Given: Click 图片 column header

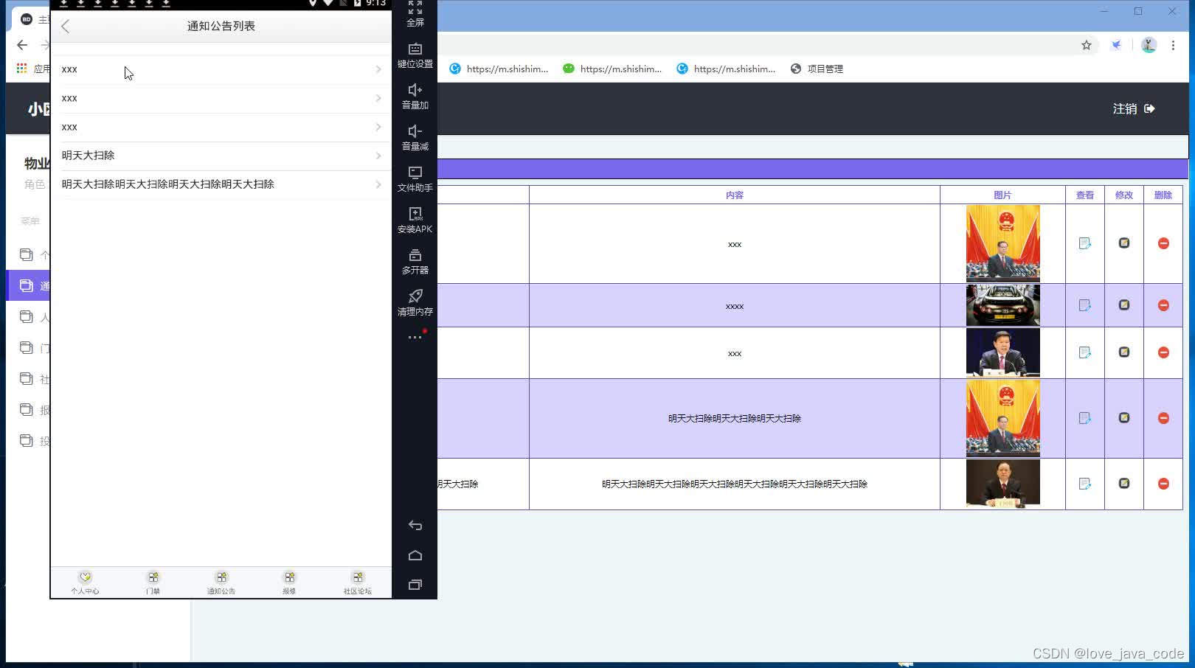Looking at the screenshot, I should [1002, 195].
